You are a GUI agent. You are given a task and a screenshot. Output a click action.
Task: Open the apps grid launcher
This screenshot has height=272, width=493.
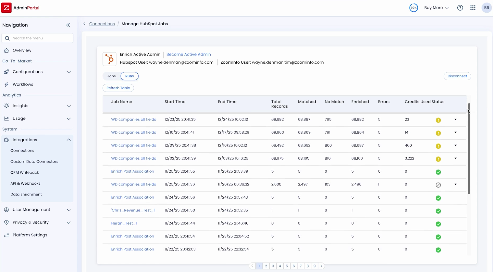point(473,8)
